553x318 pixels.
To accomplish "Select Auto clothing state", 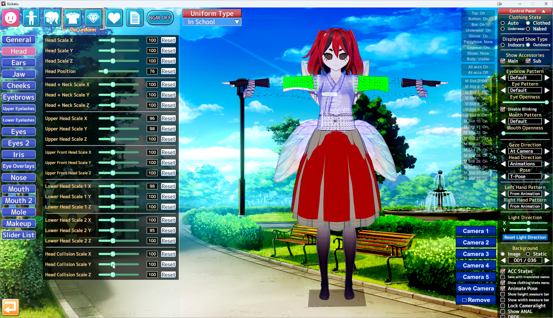I will pos(503,23).
